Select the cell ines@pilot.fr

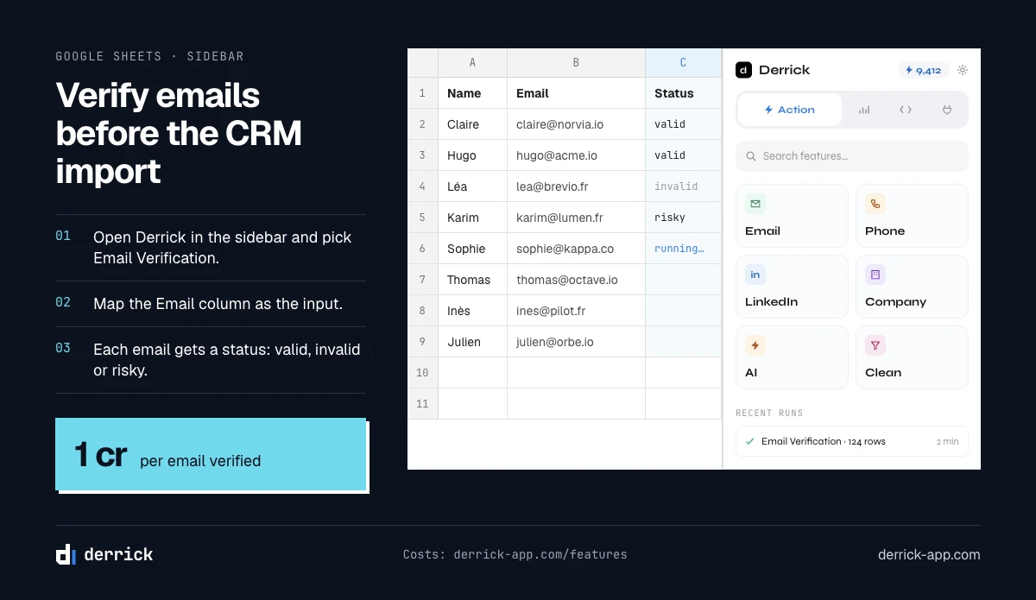[576, 311]
